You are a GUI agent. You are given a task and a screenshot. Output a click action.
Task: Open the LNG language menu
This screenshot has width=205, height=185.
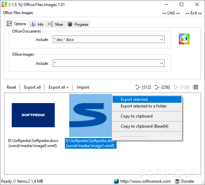click(x=171, y=13)
